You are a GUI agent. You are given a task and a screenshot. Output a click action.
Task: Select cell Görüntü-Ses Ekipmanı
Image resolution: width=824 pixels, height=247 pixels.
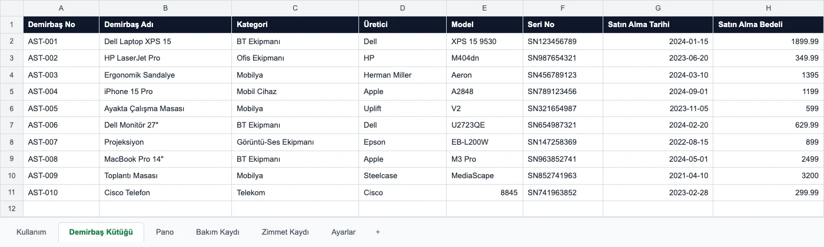(295, 142)
